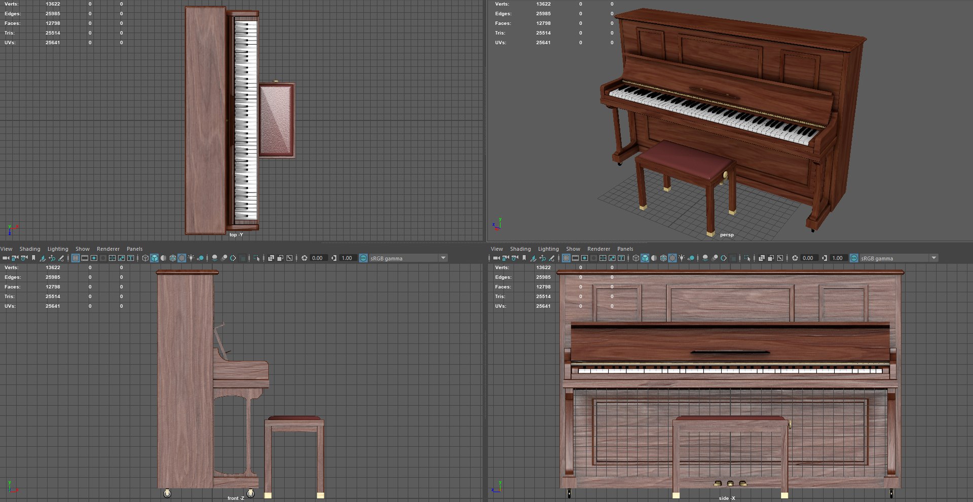Toggle Isolate Select icon in front panel
The width and height of the screenshot is (973, 502).
[256, 258]
